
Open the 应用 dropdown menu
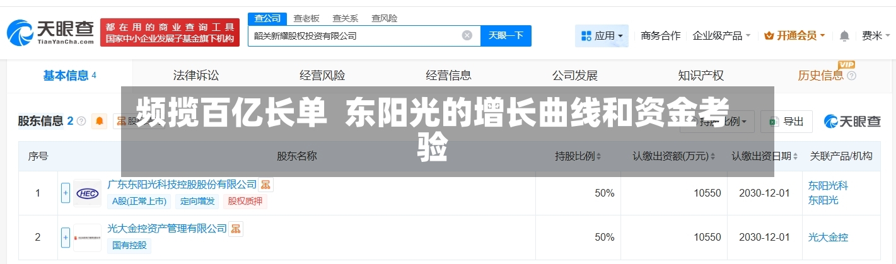point(602,36)
